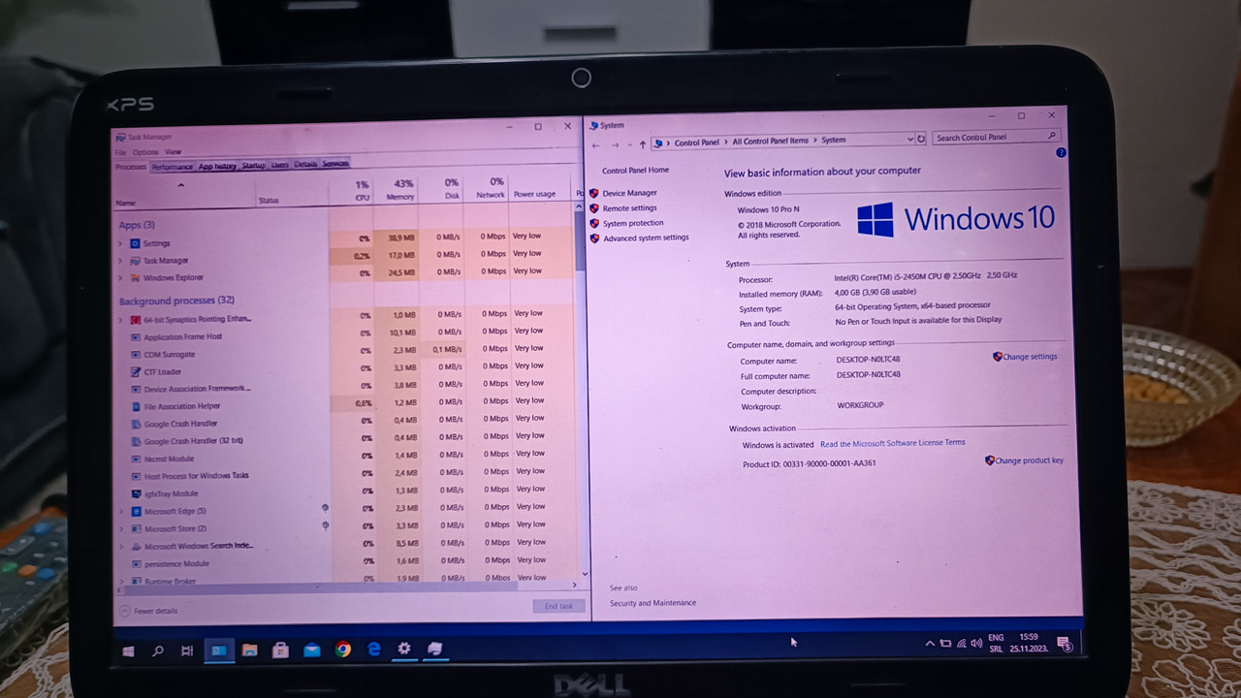Click the Remote settings shield icon
1241x698 pixels.
(x=594, y=207)
